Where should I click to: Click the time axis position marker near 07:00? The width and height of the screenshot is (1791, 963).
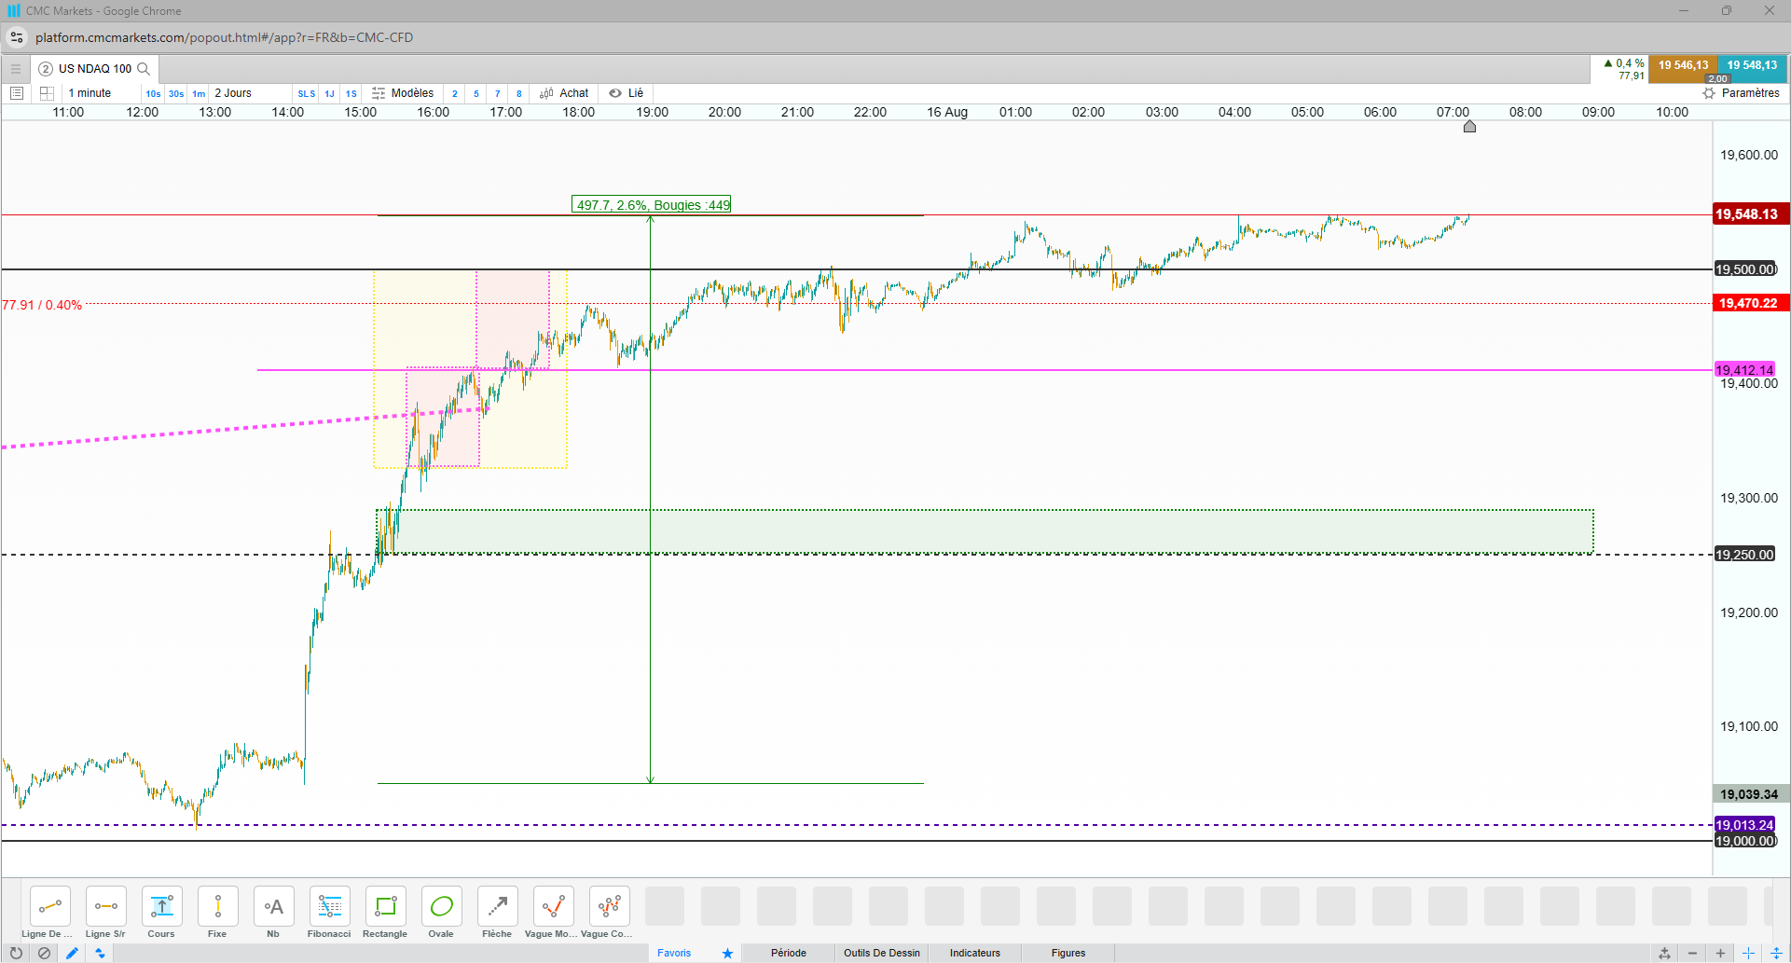[x=1469, y=127]
